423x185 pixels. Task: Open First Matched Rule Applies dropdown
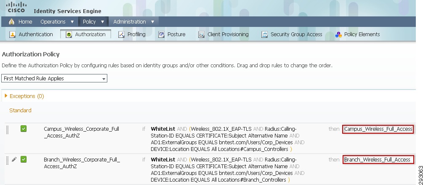tap(54, 79)
